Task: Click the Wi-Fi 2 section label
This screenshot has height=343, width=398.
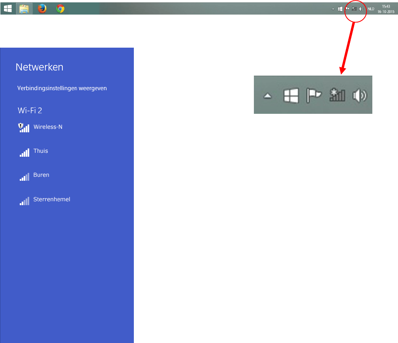Action: pos(30,110)
